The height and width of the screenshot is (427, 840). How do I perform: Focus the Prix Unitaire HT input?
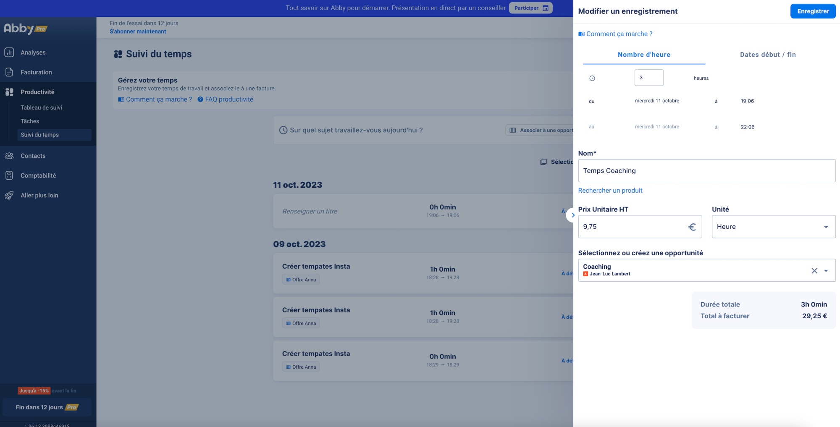tap(632, 227)
